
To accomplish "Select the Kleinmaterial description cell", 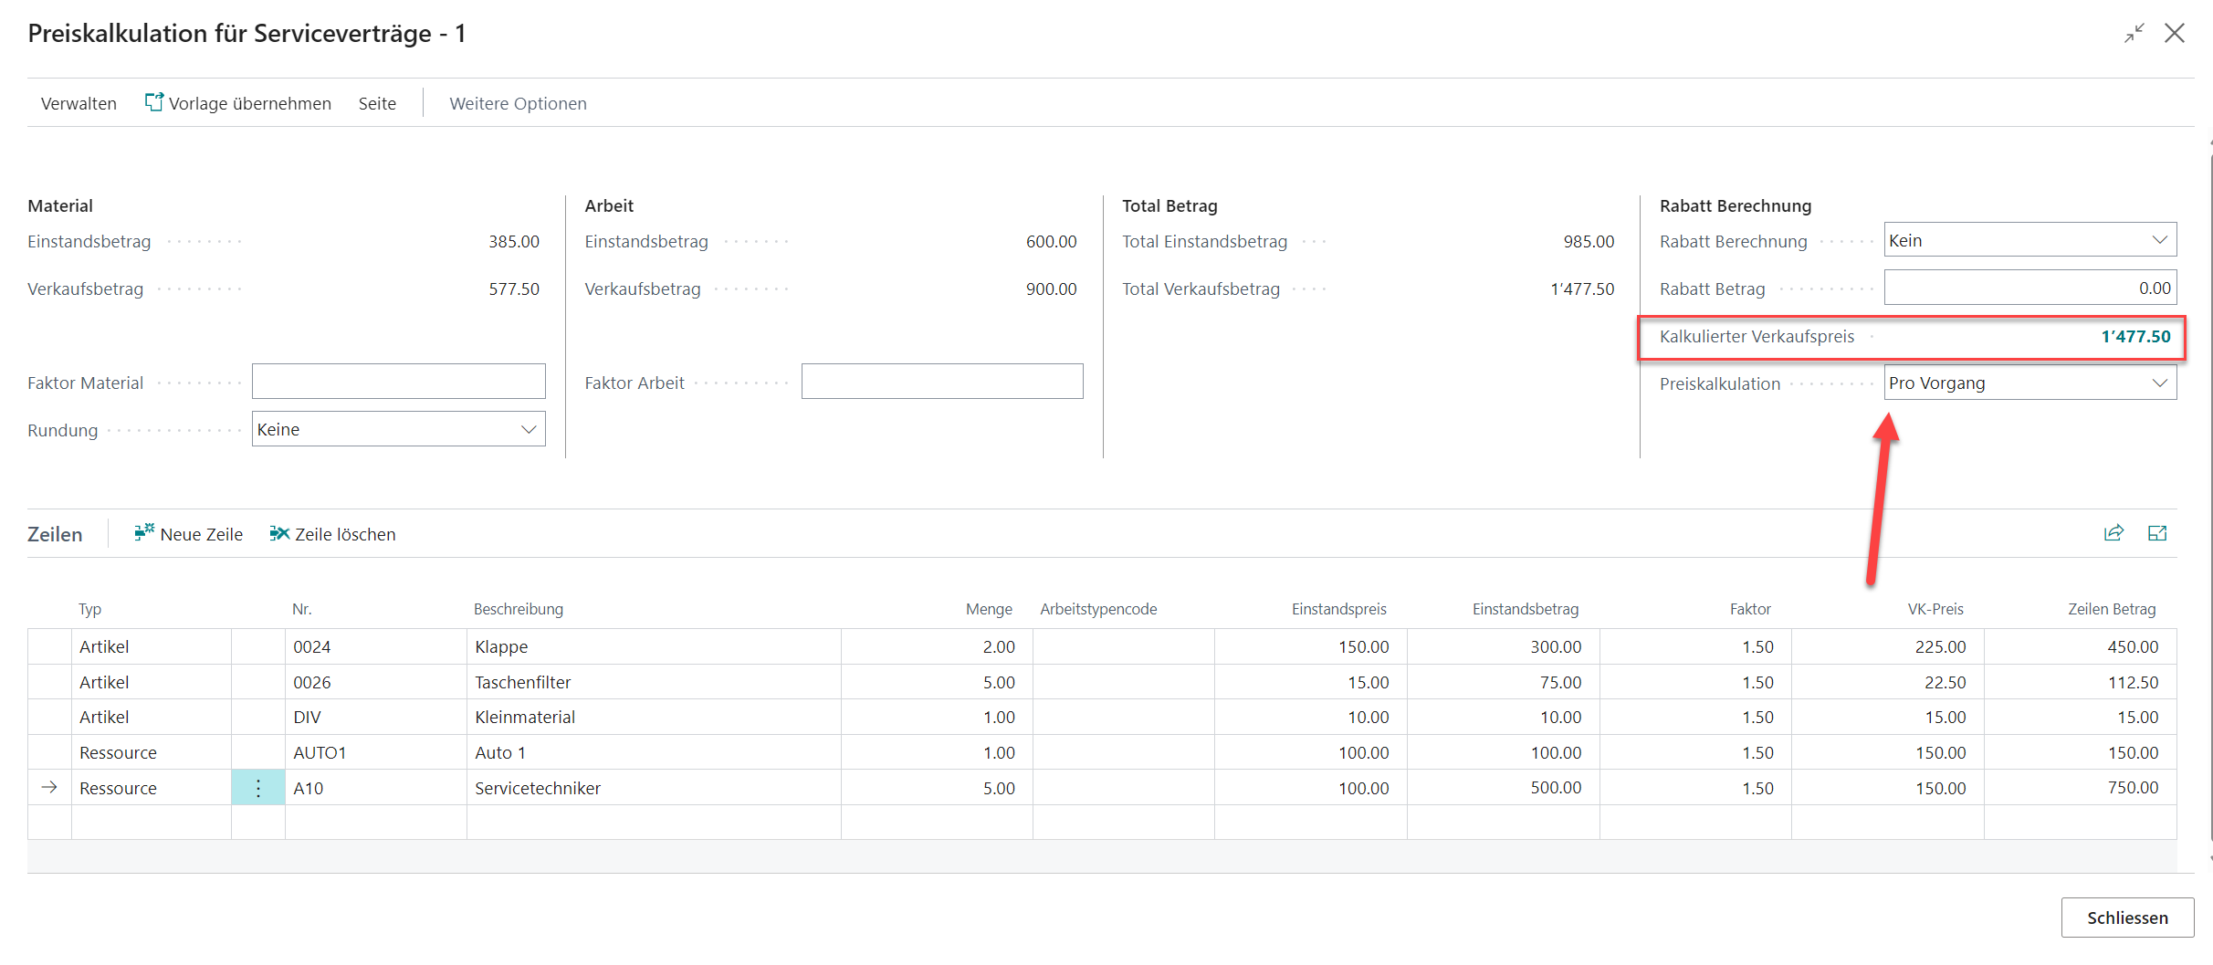I will tap(654, 717).
